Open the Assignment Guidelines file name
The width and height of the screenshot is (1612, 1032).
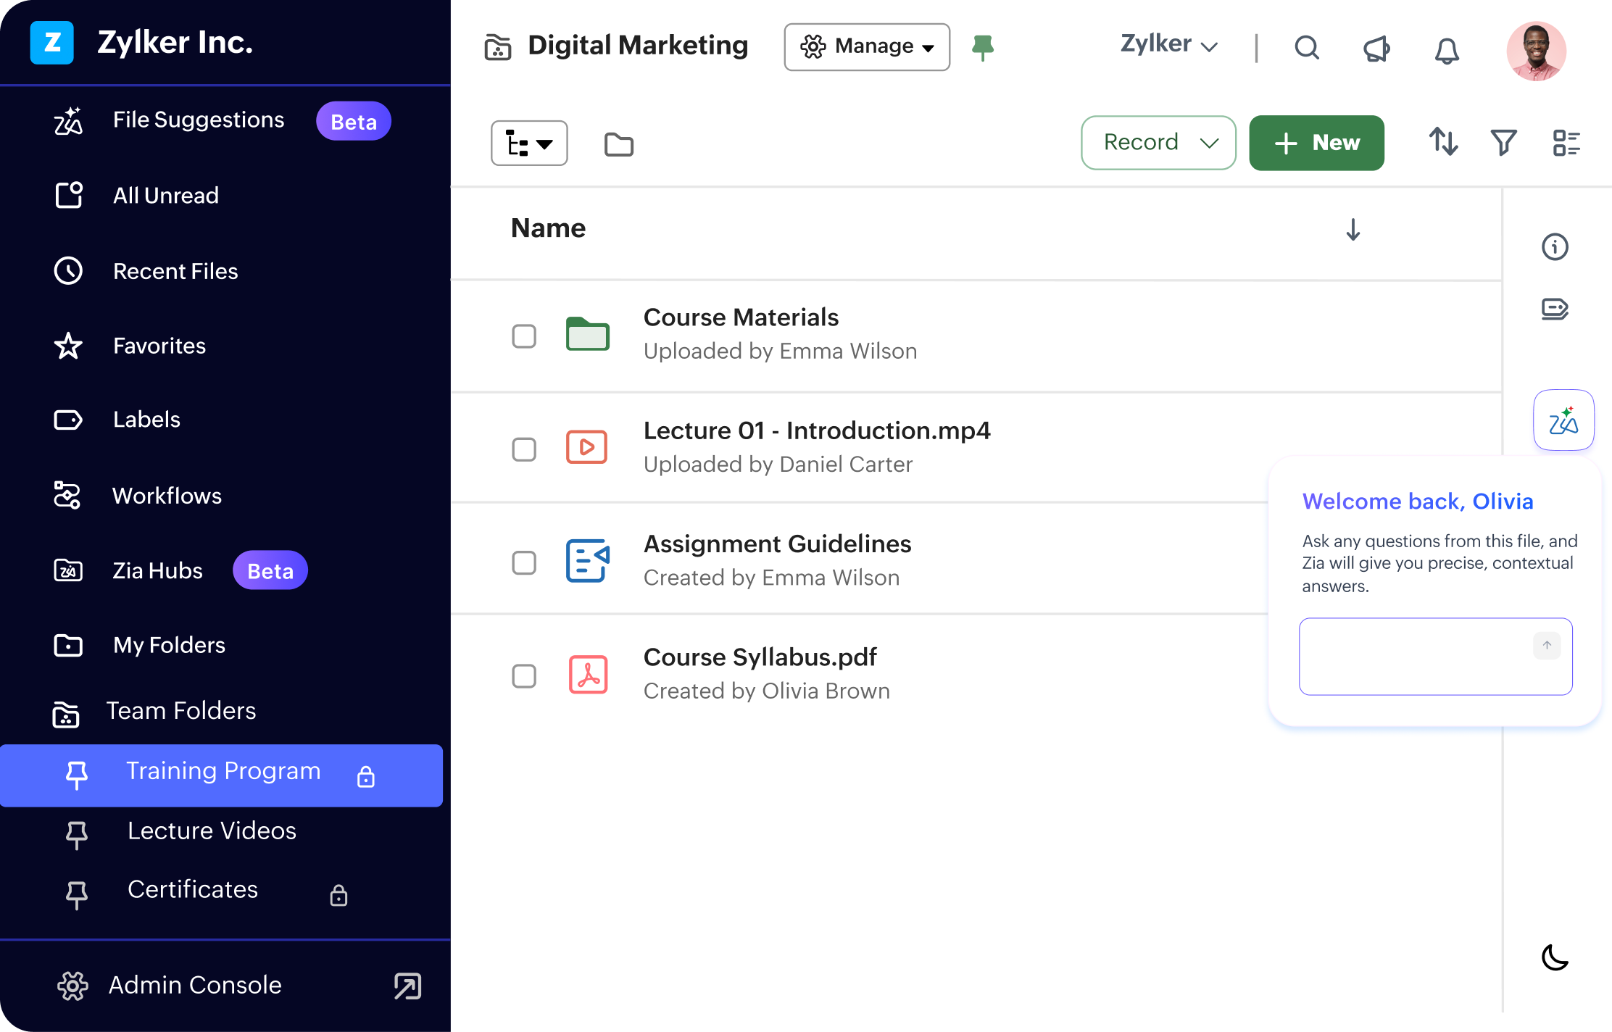777,544
